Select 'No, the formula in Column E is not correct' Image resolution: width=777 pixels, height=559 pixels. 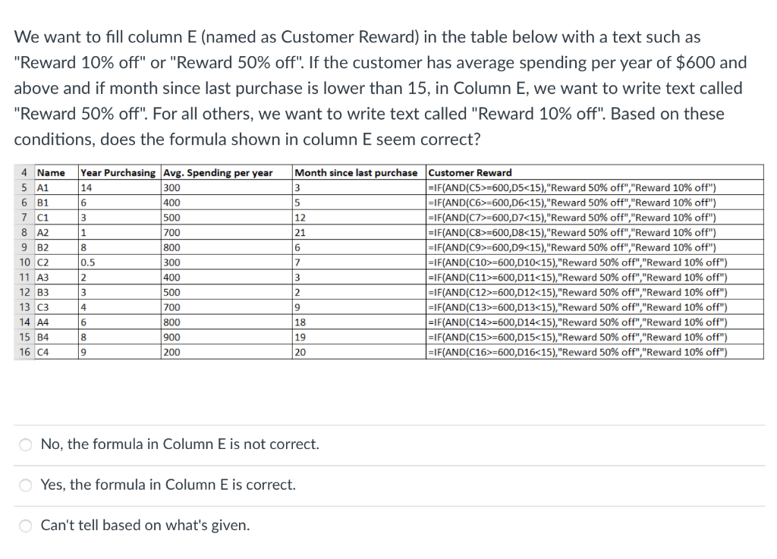(x=25, y=444)
